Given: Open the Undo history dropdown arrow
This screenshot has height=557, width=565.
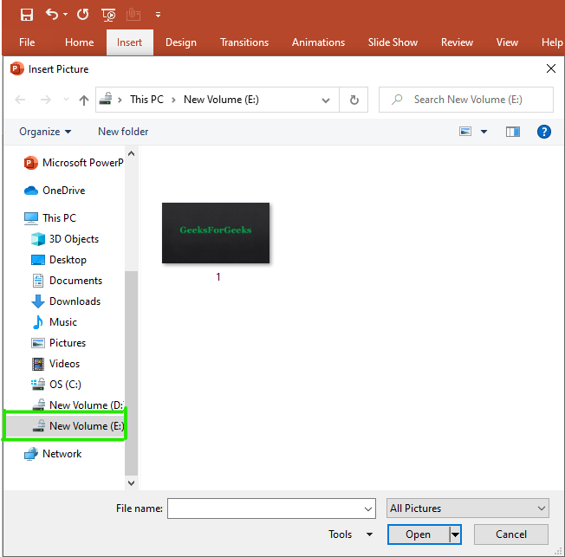Looking at the screenshot, I should pos(65,15).
